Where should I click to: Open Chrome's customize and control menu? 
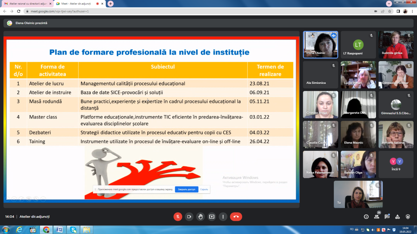(x=412, y=11)
